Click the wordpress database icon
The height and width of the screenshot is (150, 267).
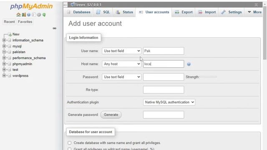coord(10,76)
